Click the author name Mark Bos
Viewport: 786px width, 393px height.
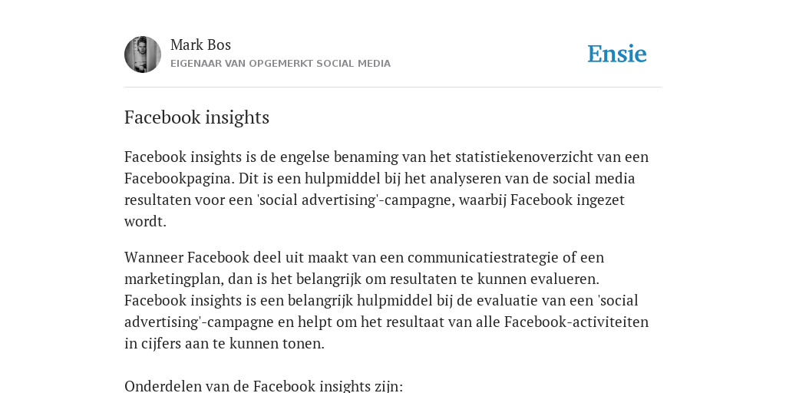pos(200,45)
